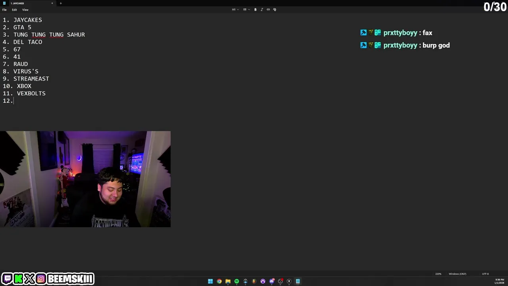Close the 1. JAYCAKES tab via its dot

pos(52,3)
